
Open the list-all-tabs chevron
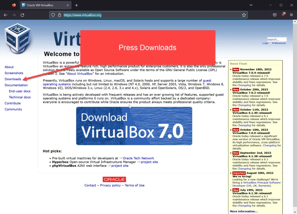(x=251, y=5)
